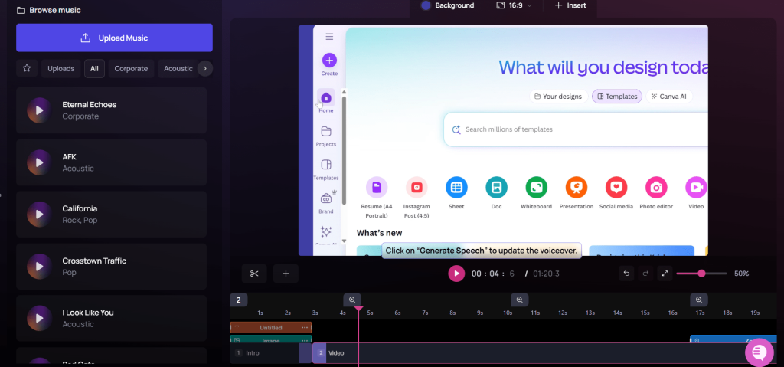Select the Untitled text clip
The image size is (784, 367).
point(270,327)
